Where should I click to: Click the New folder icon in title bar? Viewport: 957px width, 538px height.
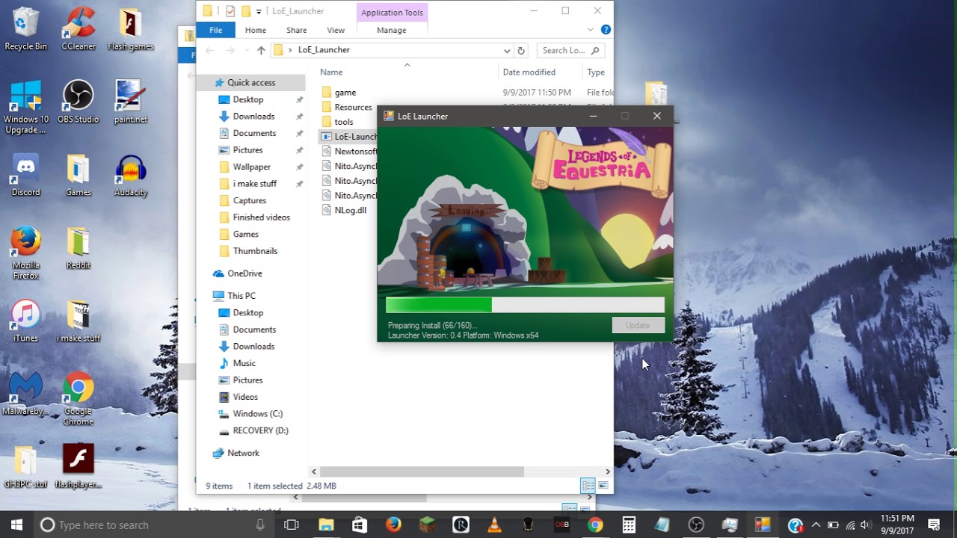245,11
